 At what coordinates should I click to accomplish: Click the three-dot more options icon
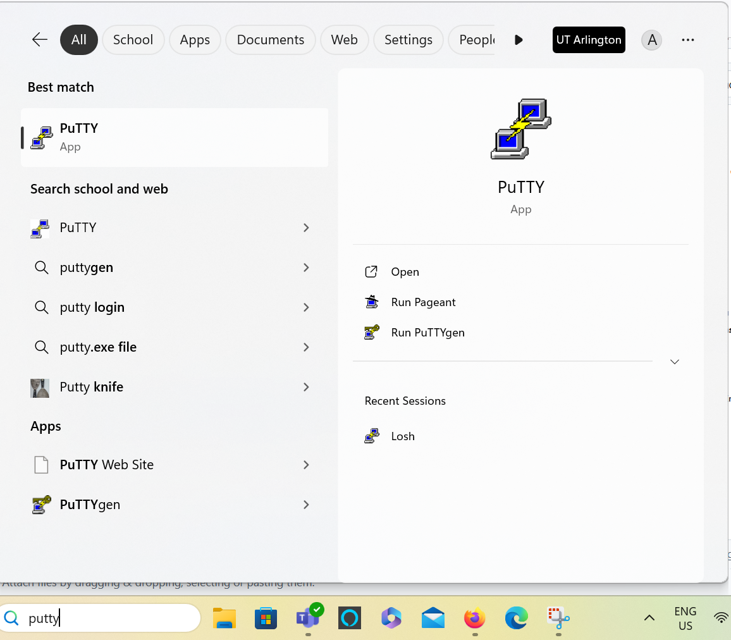[688, 40]
